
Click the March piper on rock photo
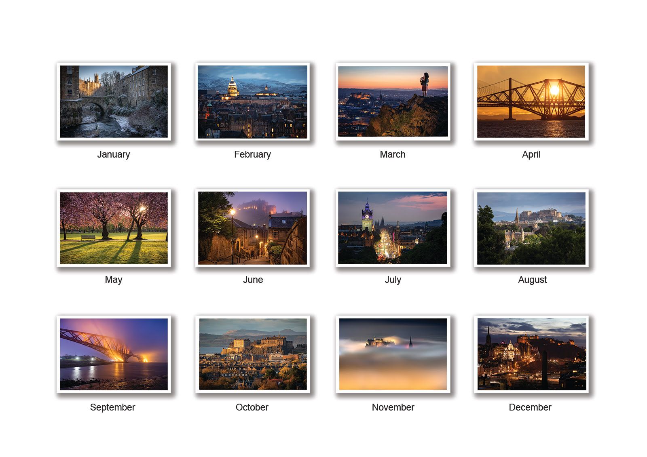coord(393,101)
